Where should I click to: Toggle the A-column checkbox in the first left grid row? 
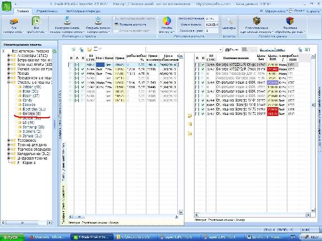pyautogui.click(x=77, y=65)
